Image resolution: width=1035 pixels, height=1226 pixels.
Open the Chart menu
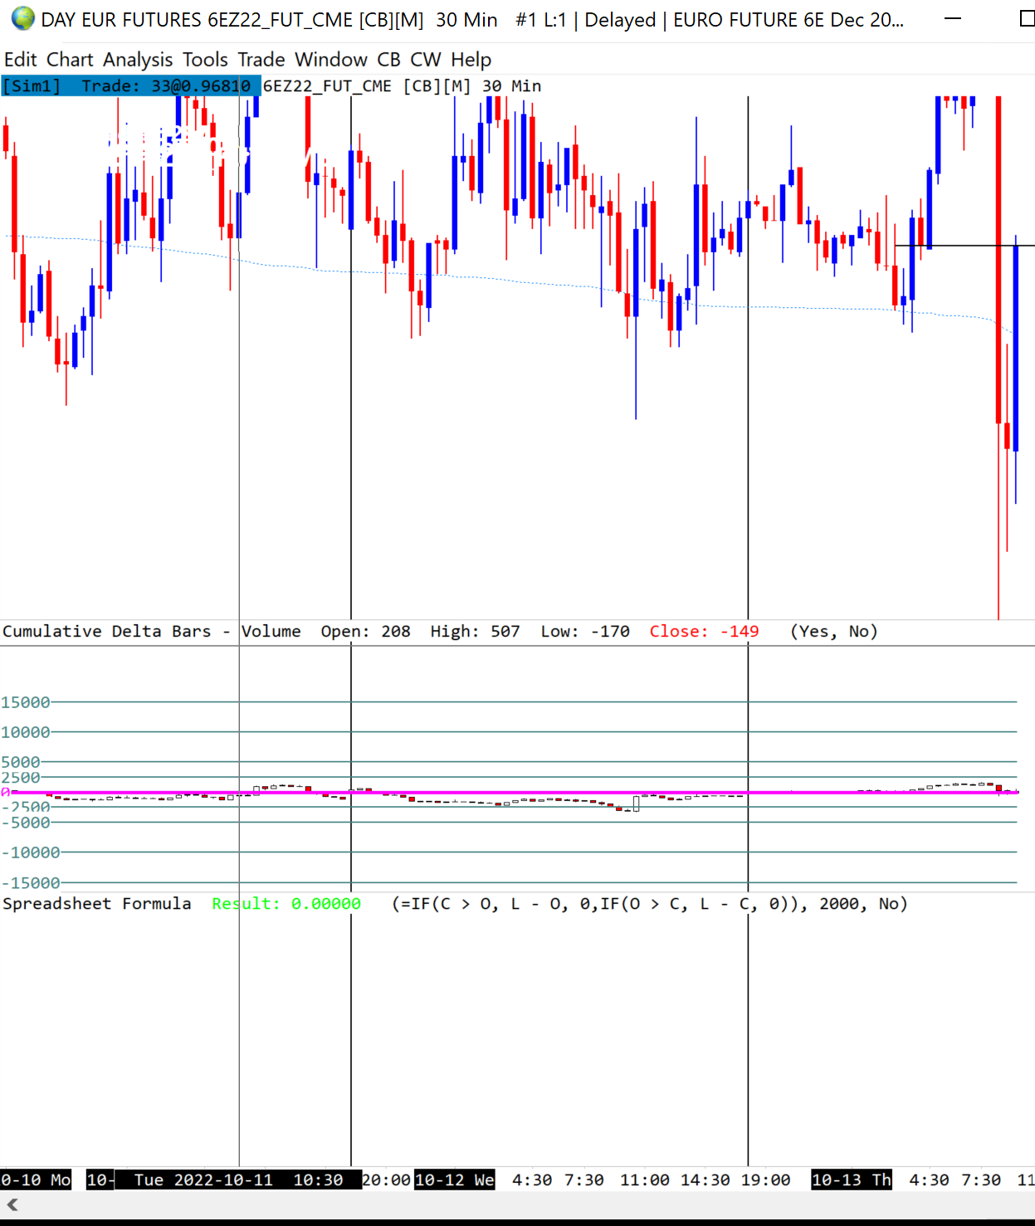pos(70,60)
